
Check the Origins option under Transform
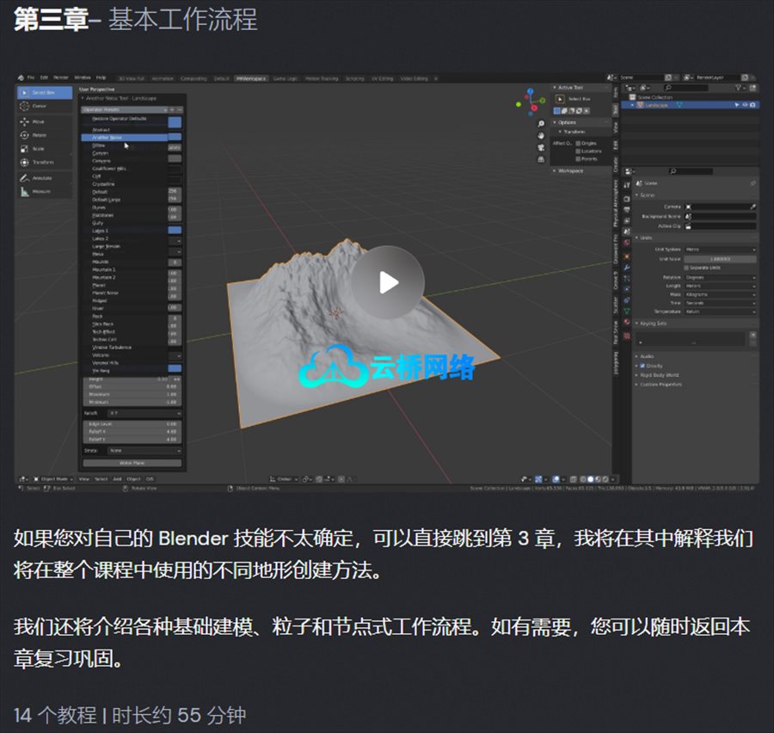pos(579,143)
